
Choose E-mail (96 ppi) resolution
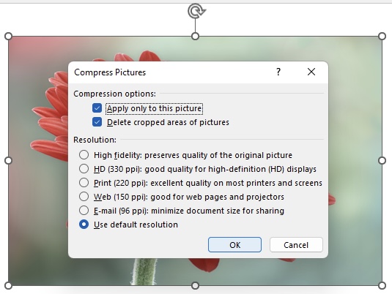tap(84, 211)
